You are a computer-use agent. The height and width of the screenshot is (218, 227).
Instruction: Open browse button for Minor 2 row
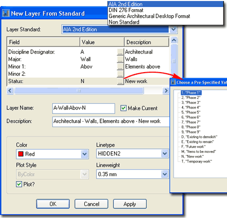[120, 74]
